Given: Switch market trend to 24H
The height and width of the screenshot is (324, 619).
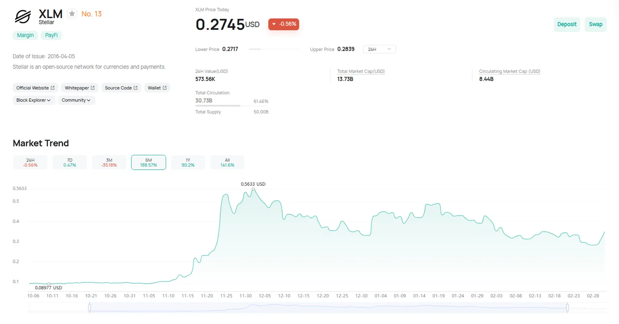Looking at the screenshot, I should point(30,163).
